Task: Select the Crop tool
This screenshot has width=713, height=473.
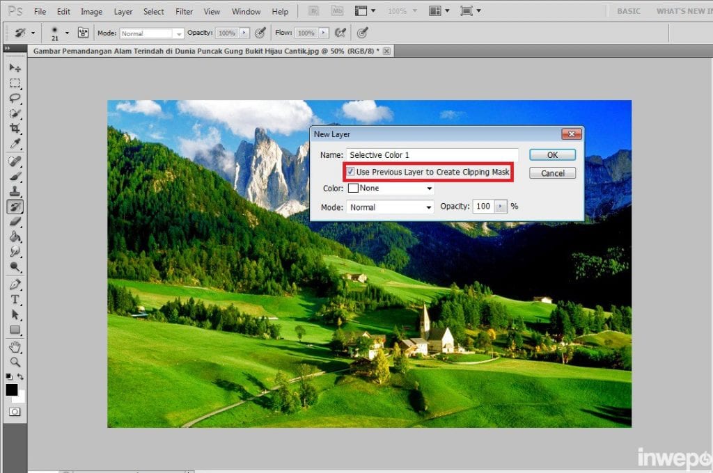Action: pos(15,129)
